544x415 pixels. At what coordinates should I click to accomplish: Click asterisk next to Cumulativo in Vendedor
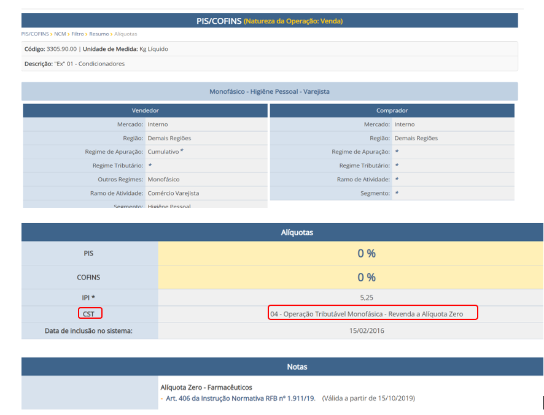point(182,151)
